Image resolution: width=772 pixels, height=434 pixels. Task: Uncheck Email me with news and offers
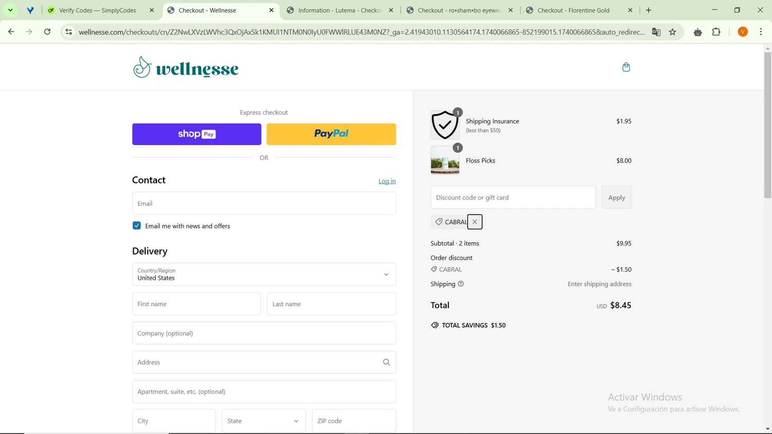pos(136,226)
